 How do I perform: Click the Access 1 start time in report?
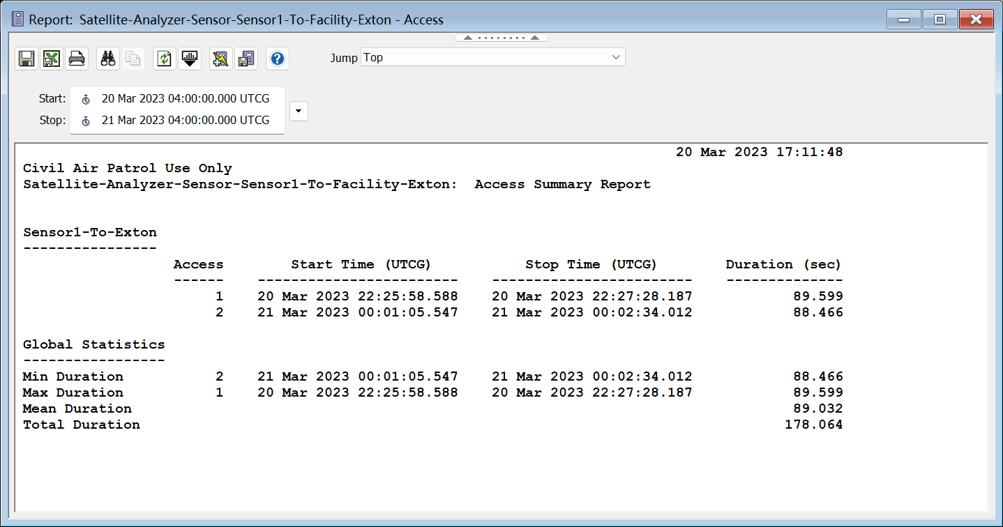[358, 296]
